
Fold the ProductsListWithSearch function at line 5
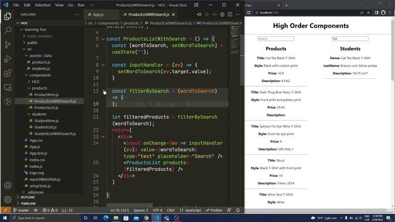click(x=103, y=39)
